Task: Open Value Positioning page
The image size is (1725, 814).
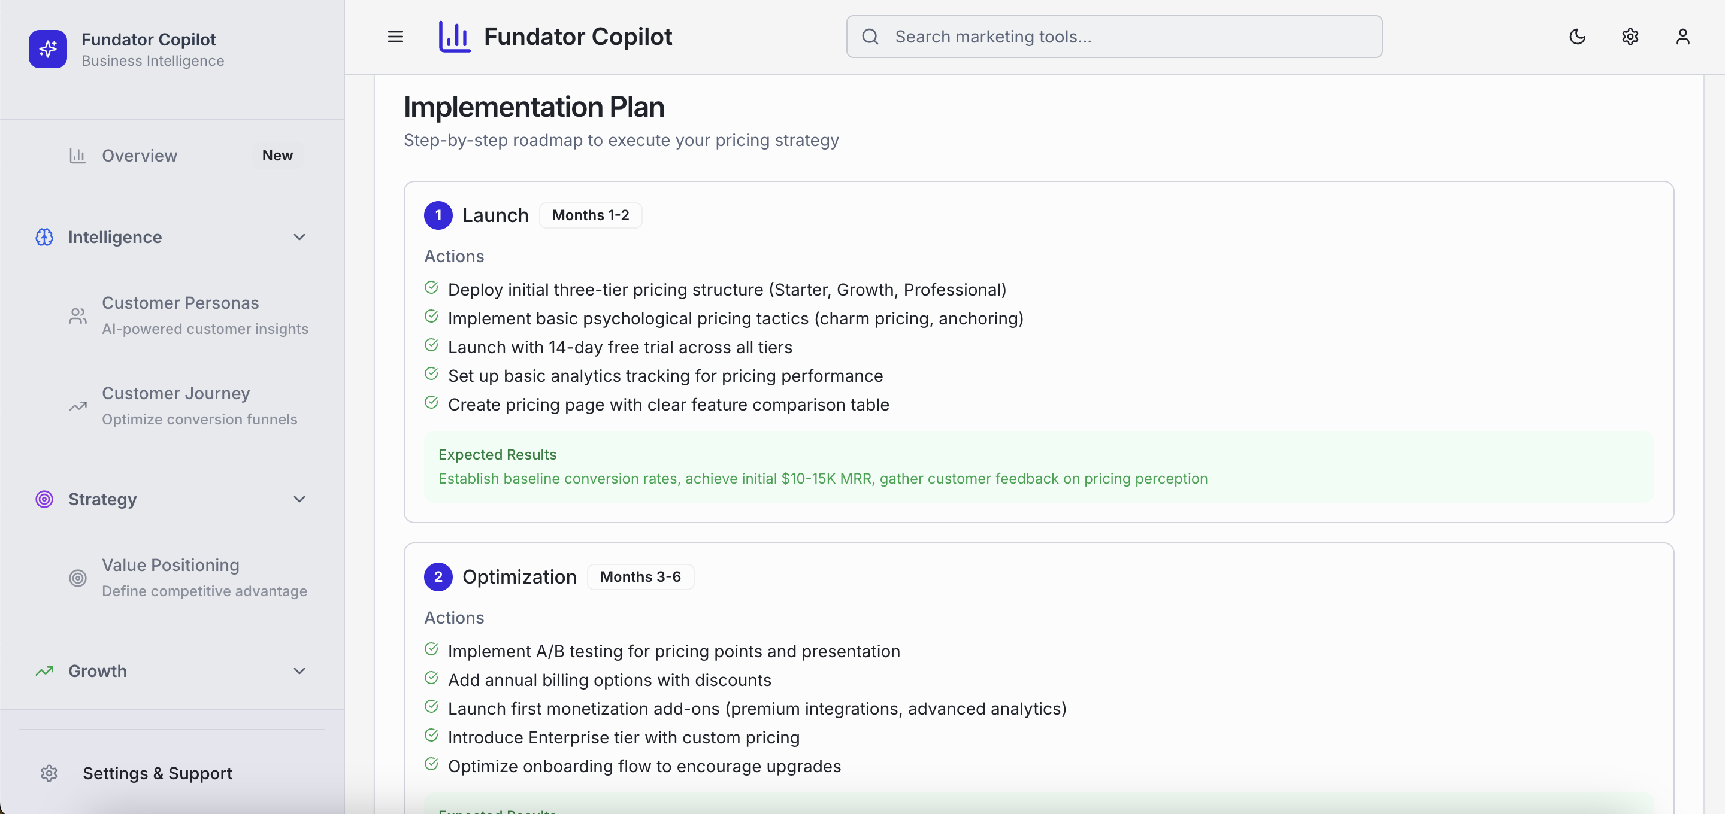Action: click(x=188, y=578)
